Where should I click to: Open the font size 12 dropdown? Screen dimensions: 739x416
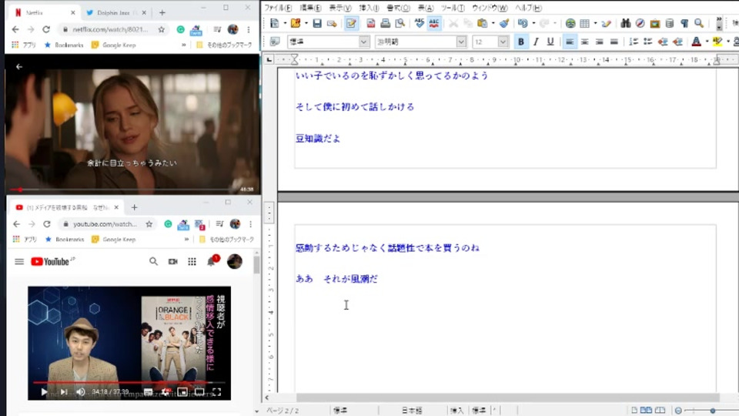(503, 42)
